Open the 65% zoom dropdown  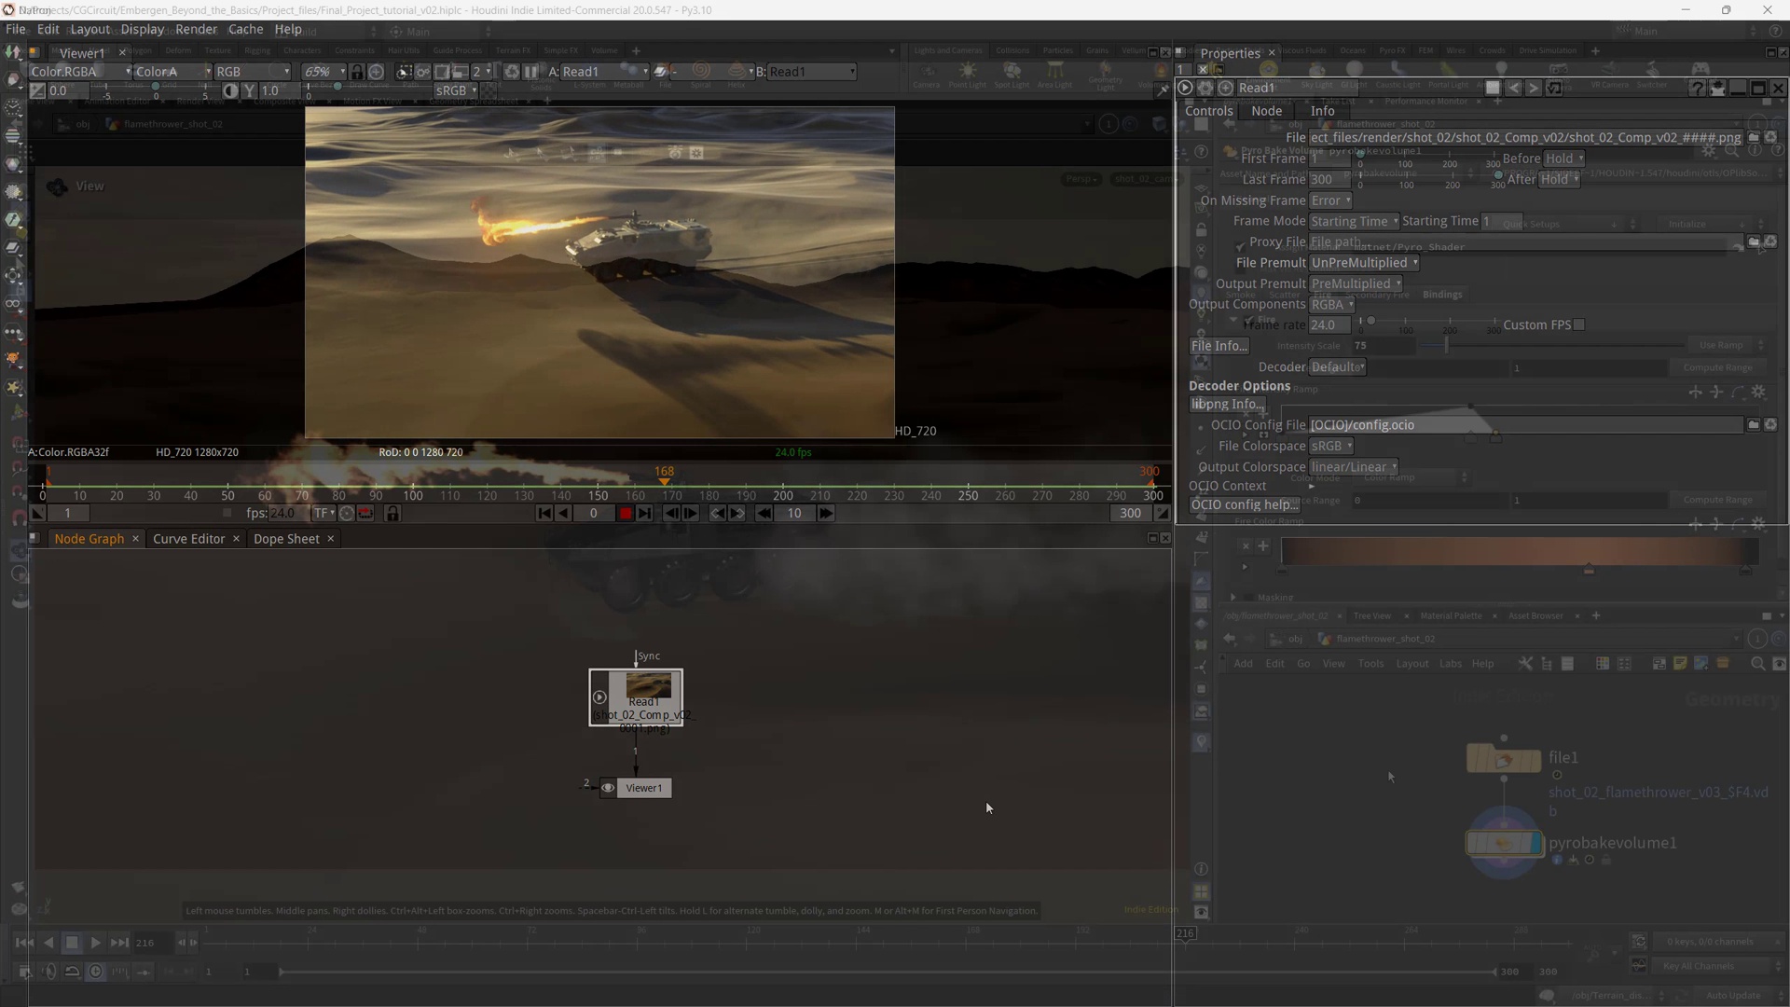pyautogui.click(x=323, y=72)
